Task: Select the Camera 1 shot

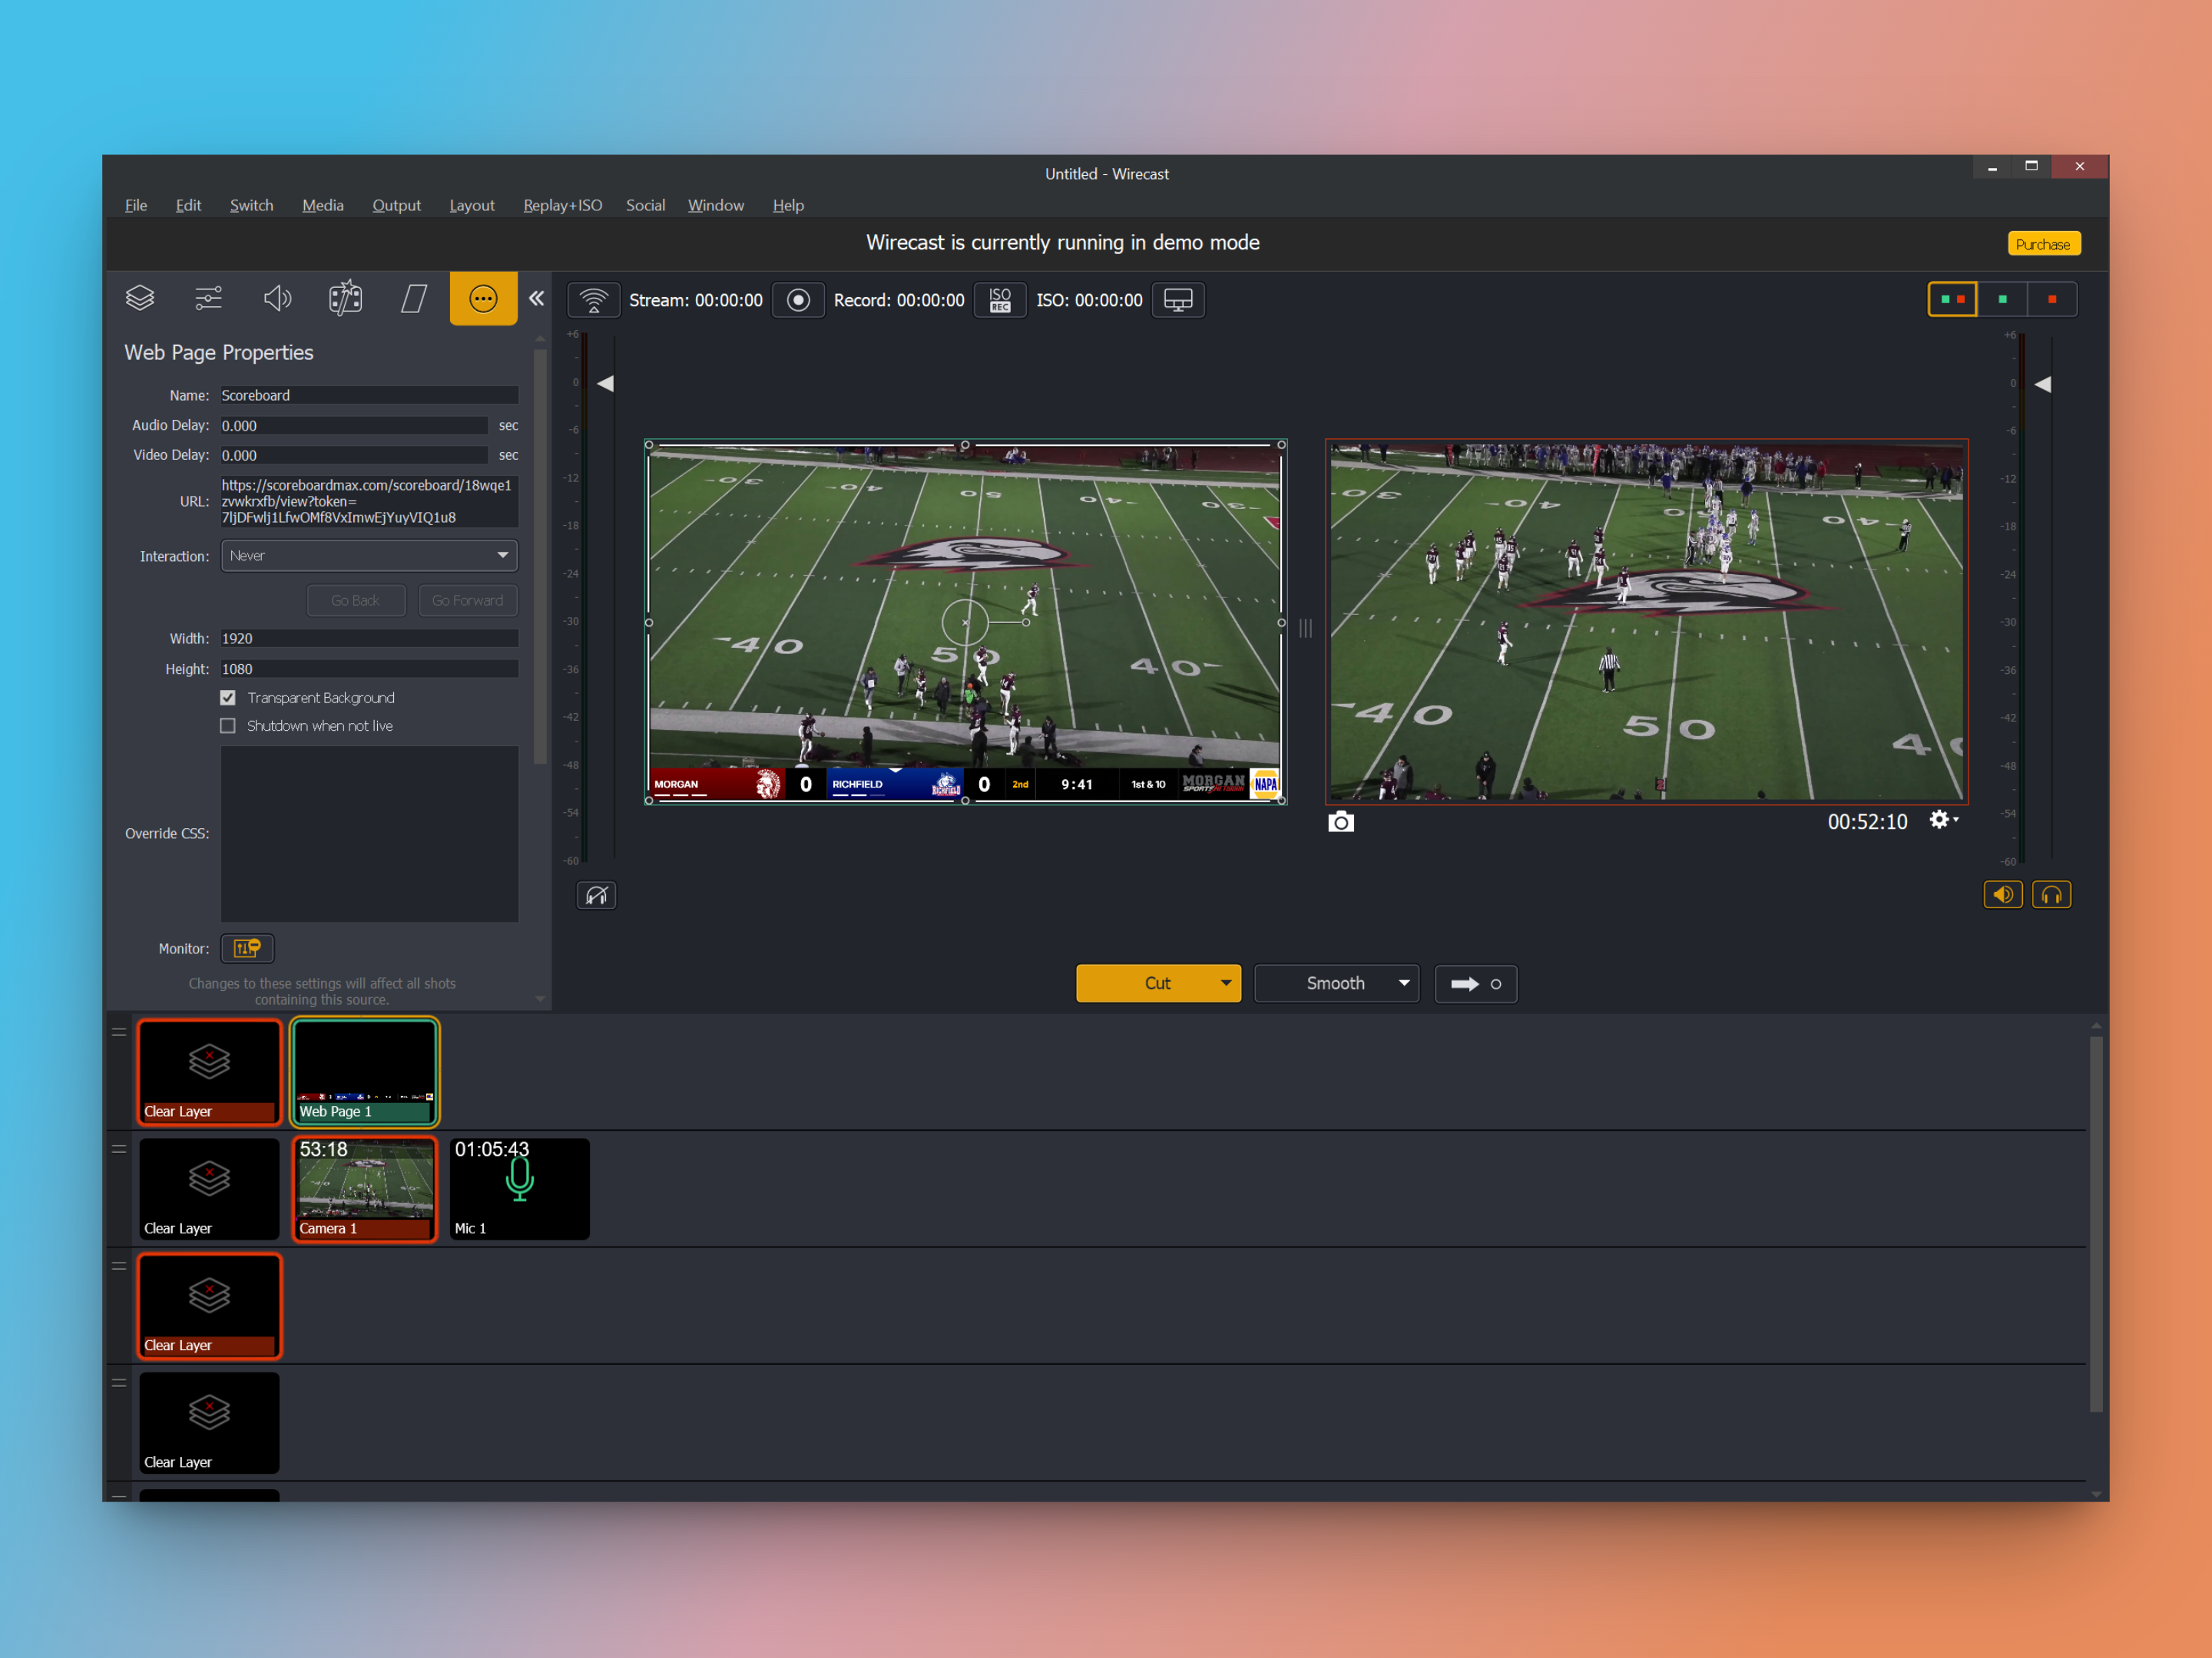Action: [x=365, y=1189]
